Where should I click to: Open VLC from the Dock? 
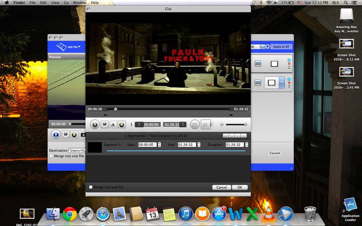268,213
